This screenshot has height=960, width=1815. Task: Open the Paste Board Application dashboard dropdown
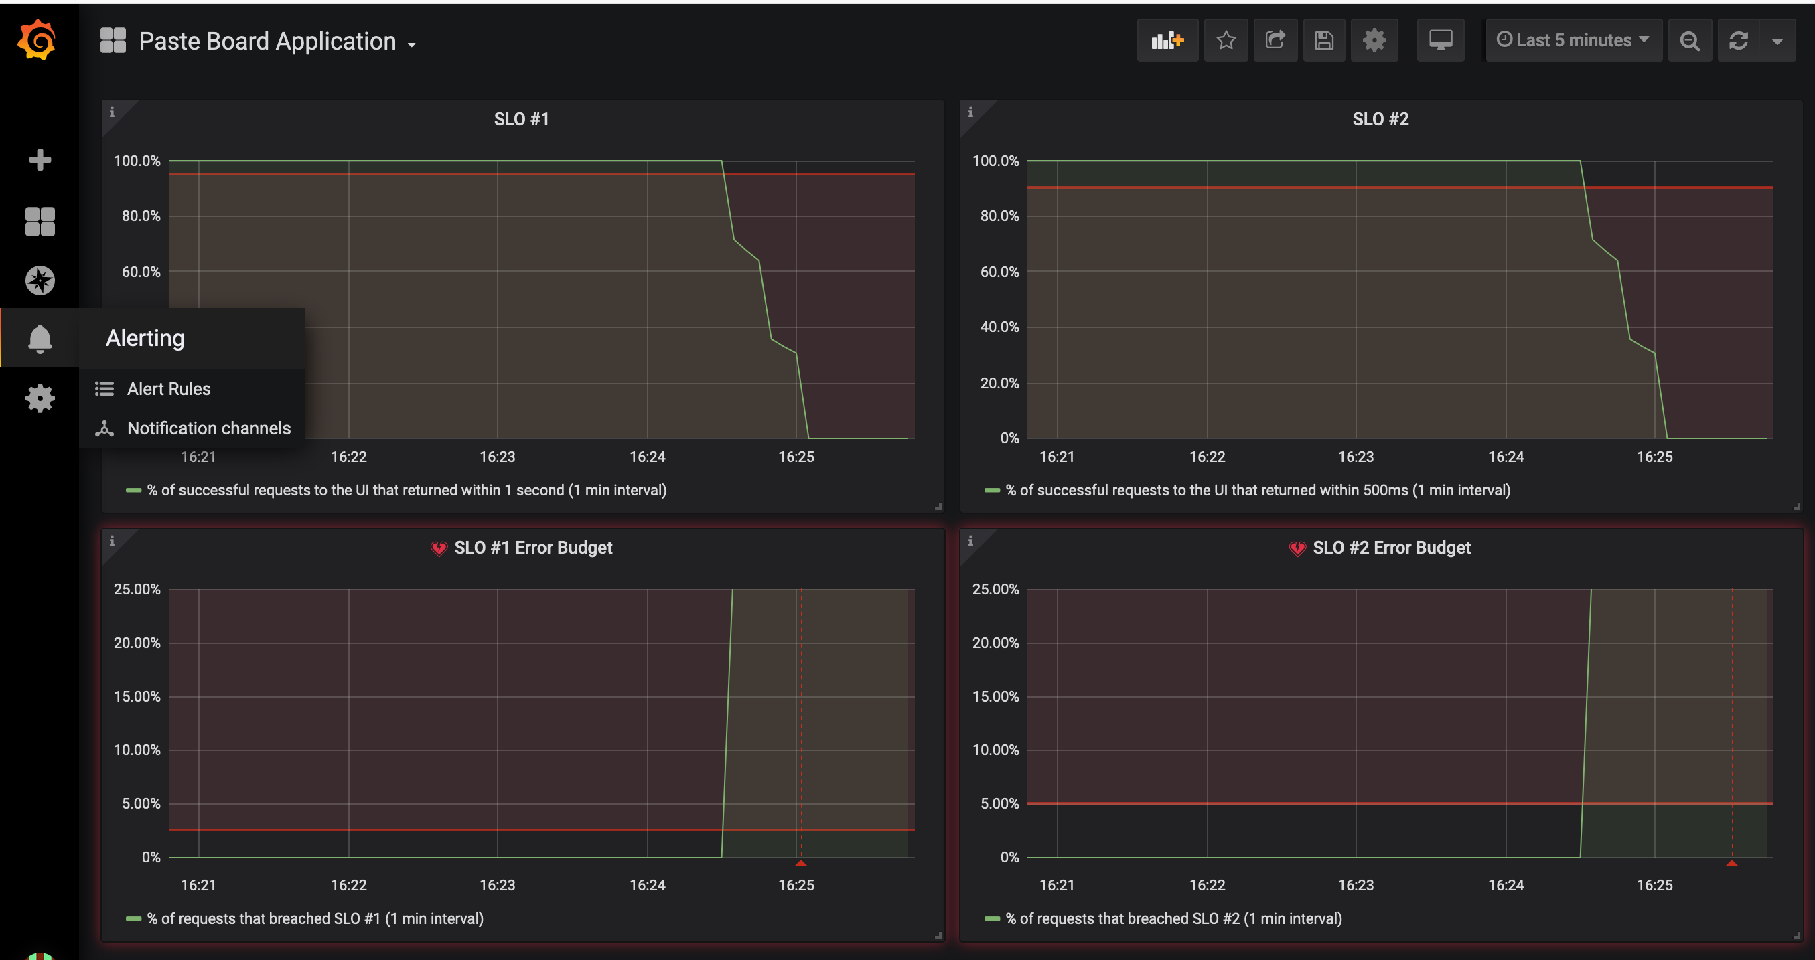coord(268,42)
